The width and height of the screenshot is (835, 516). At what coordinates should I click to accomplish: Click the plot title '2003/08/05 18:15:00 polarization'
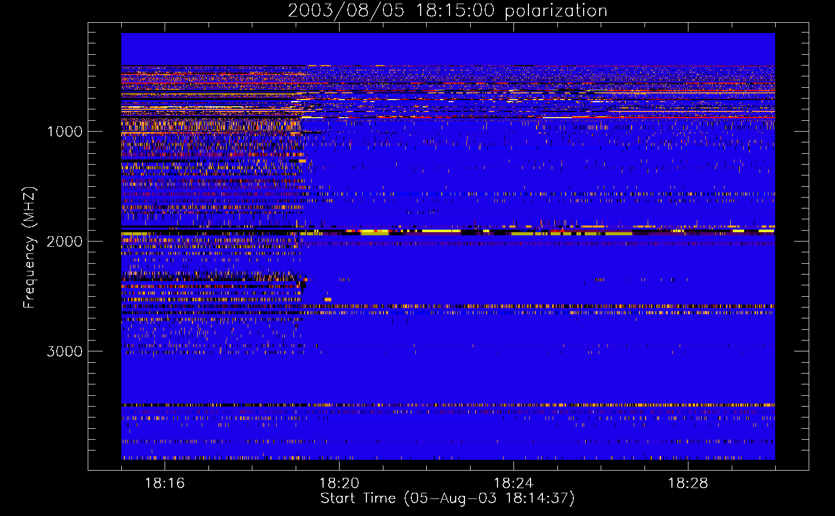coord(447,10)
